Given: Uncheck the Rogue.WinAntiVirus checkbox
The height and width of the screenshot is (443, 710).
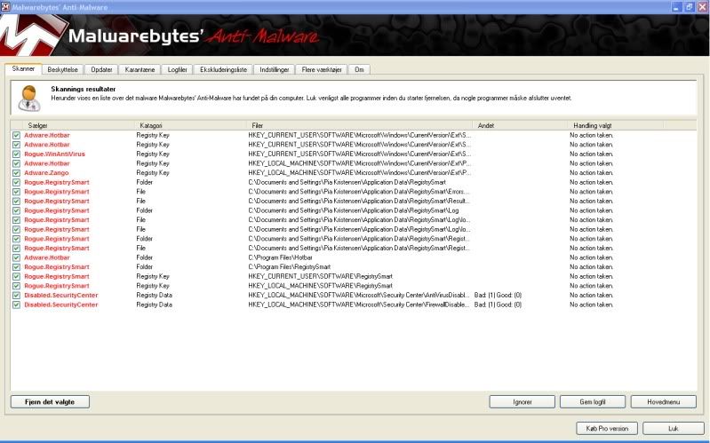Looking at the screenshot, I should pyautogui.click(x=16, y=154).
